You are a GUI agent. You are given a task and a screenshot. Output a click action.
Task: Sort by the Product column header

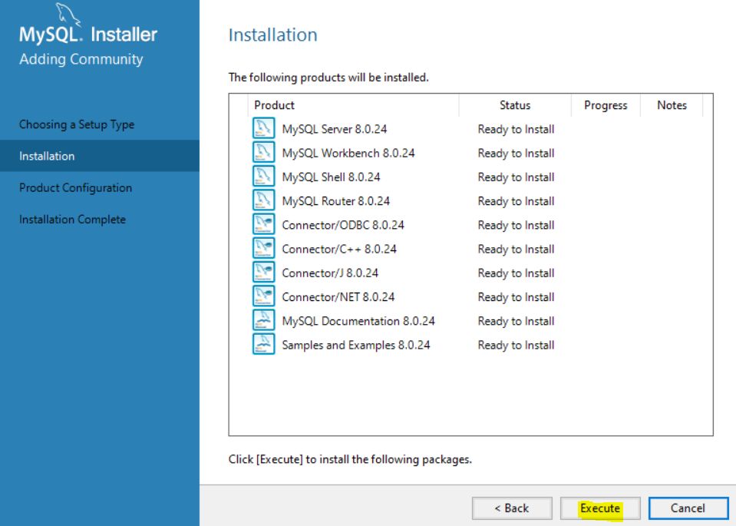click(x=353, y=105)
